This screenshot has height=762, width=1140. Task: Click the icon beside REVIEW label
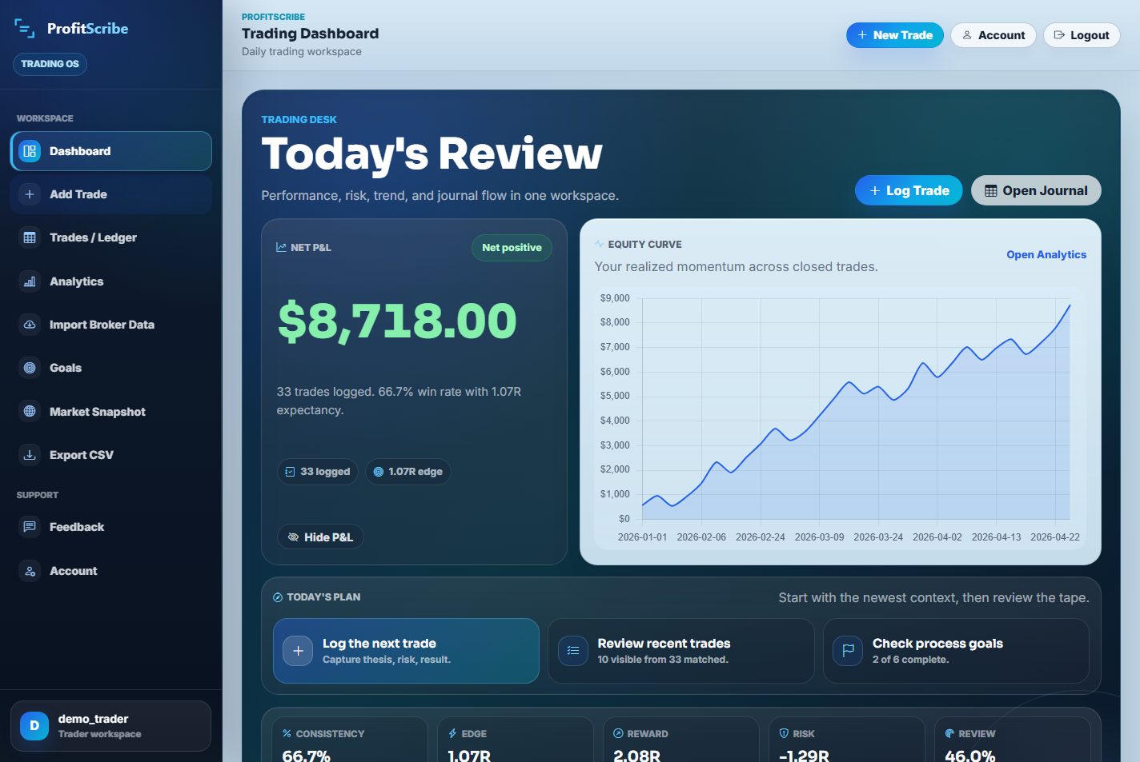click(x=949, y=733)
